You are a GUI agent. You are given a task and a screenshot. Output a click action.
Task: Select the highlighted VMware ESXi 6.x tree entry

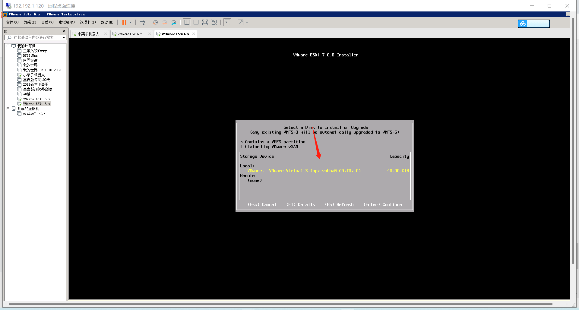(x=36, y=104)
